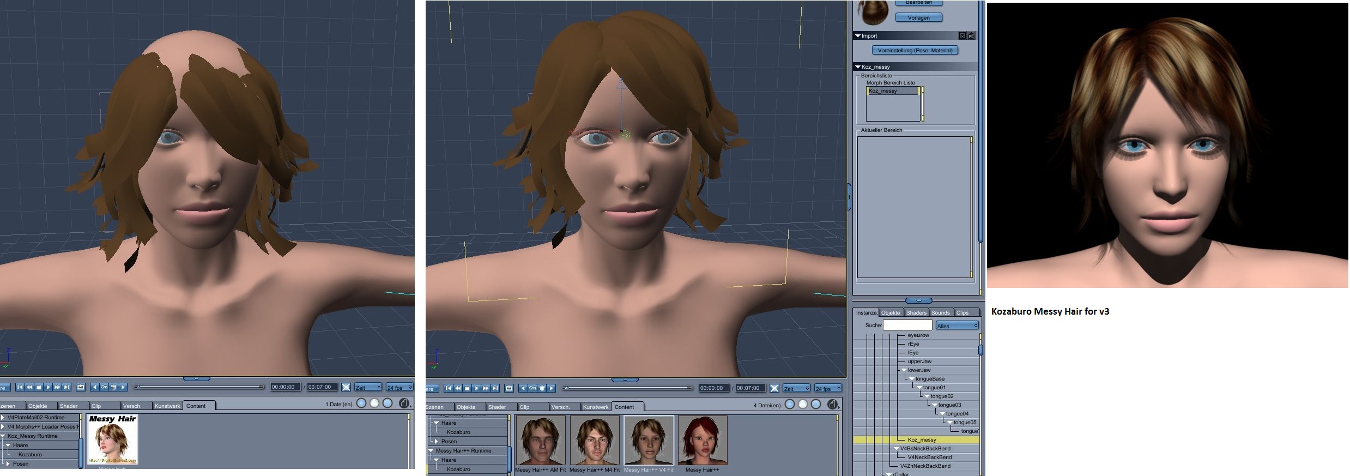Jump to last frame above the 4 Datei(en) browser
The image size is (1350, 476).
coord(495,388)
